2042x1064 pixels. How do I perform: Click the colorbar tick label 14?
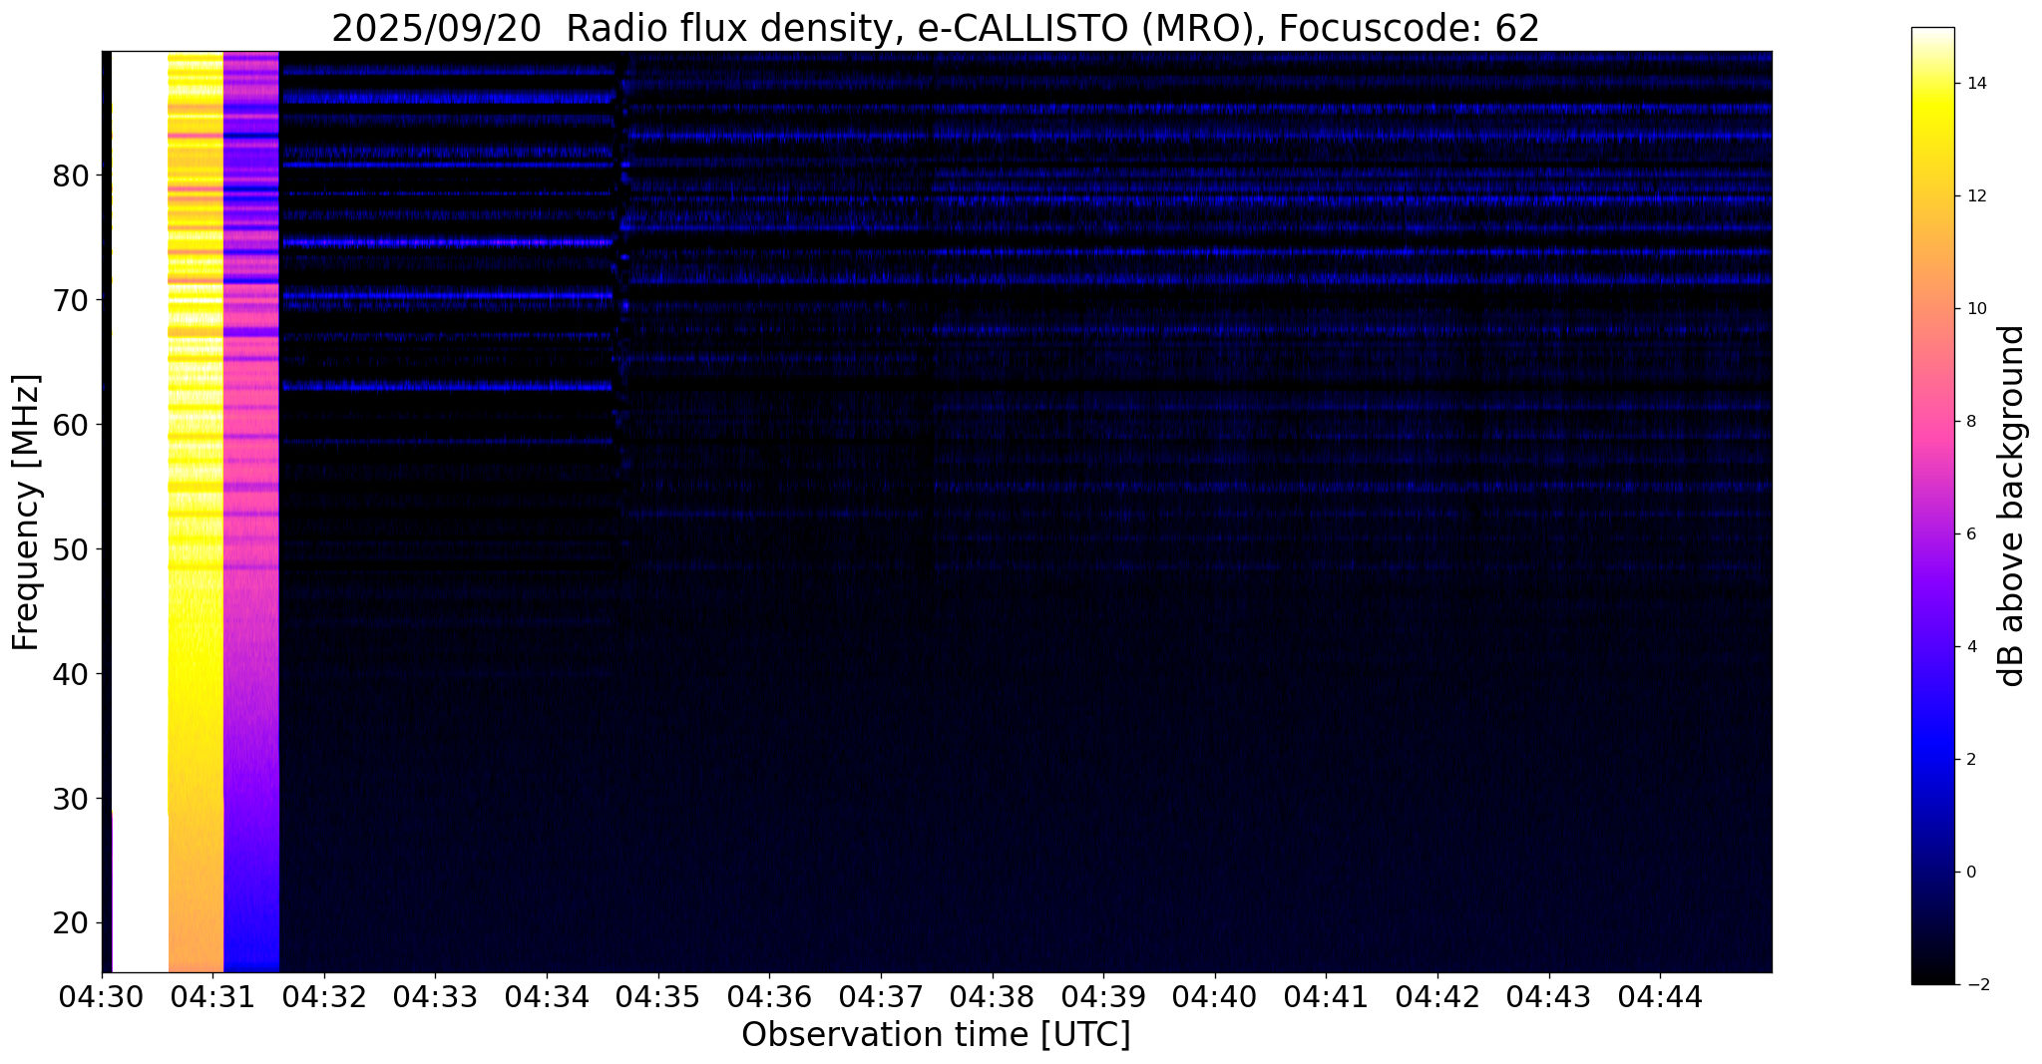point(1975,84)
